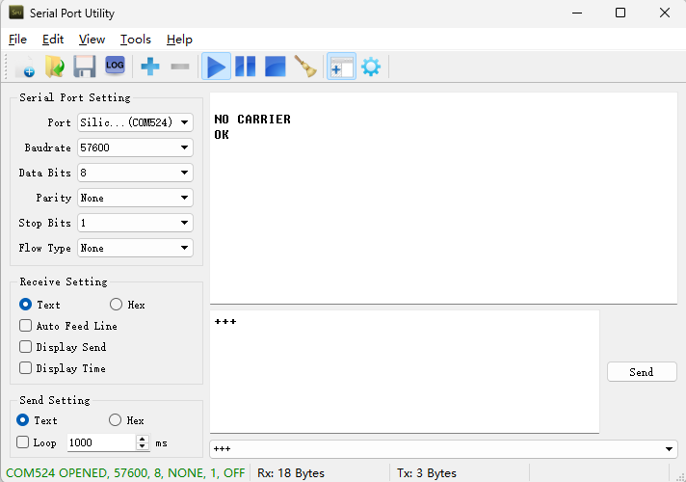686x482 pixels.
Task: Click the Send button
Action: pos(641,372)
